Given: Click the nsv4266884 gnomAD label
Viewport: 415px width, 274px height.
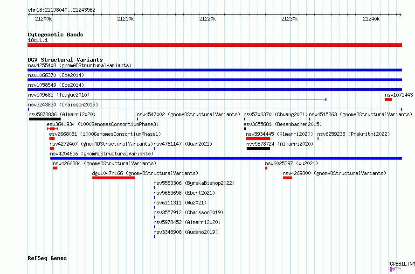Looking at the screenshot, I should [x=104, y=163].
